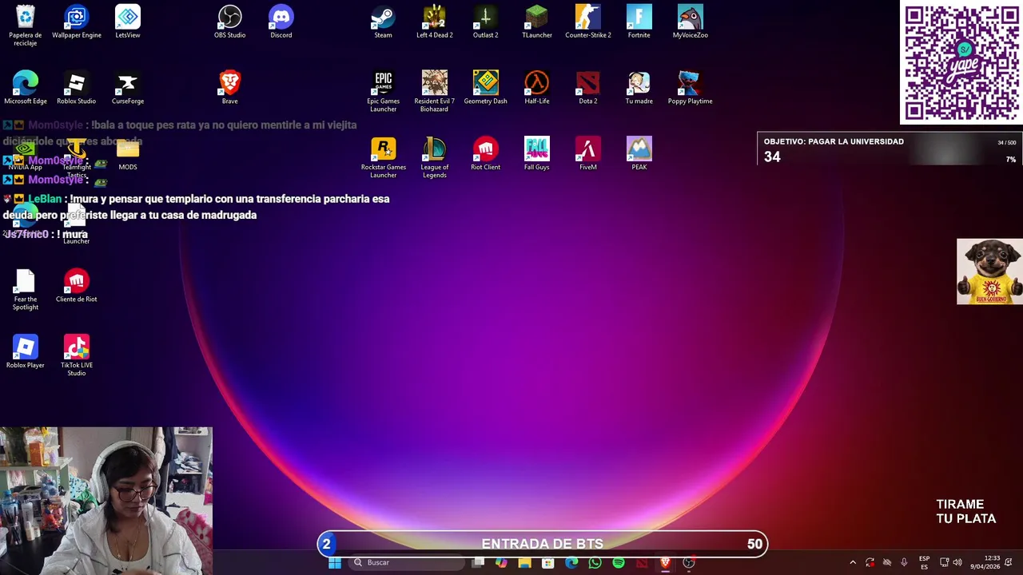Open Edge from the taskbar

coord(571,563)
